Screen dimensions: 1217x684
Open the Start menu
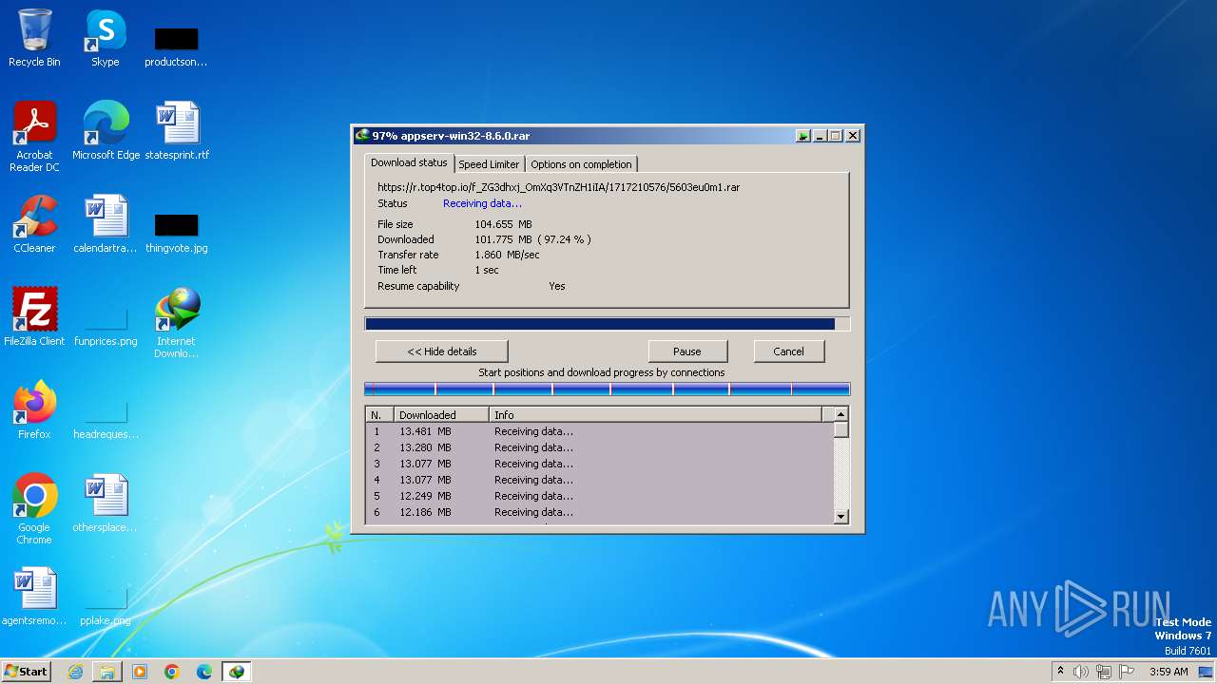26,672
